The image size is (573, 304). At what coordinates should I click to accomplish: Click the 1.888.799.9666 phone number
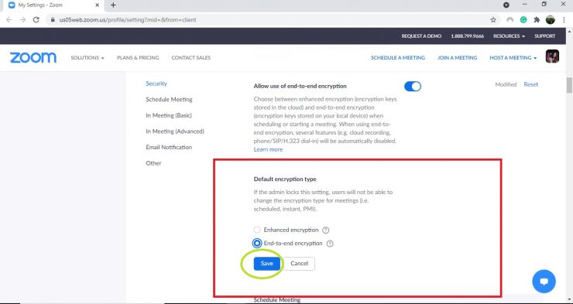[x=468, y=36]
